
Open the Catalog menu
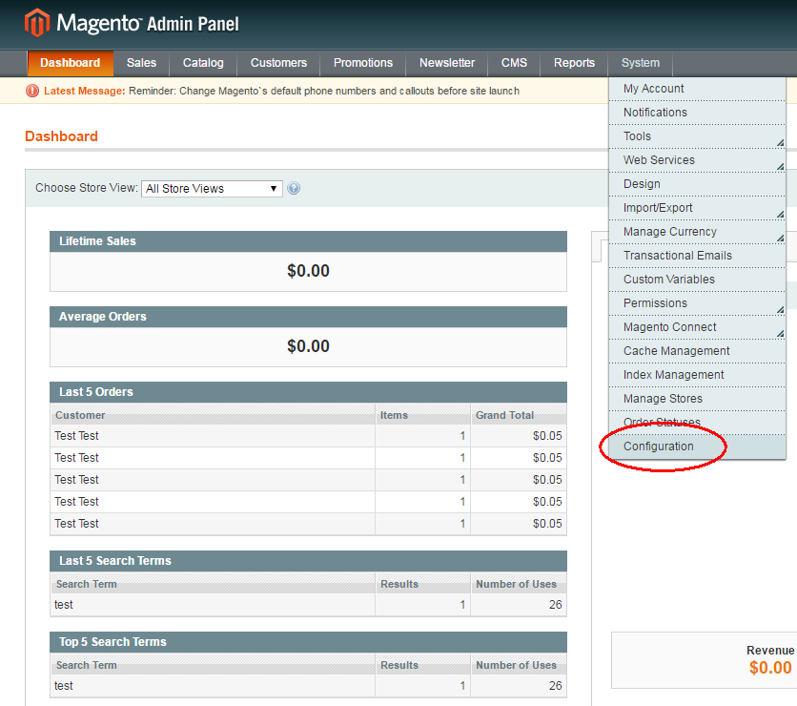point(203,63)
